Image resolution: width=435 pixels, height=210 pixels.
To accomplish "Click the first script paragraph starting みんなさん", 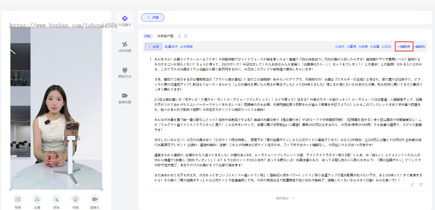I will click(x=287, y=64).
